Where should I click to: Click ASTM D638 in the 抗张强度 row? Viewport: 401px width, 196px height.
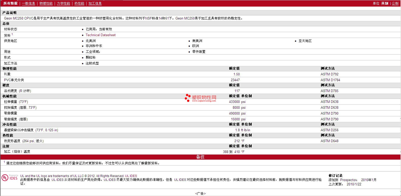[x=329, y=107]
